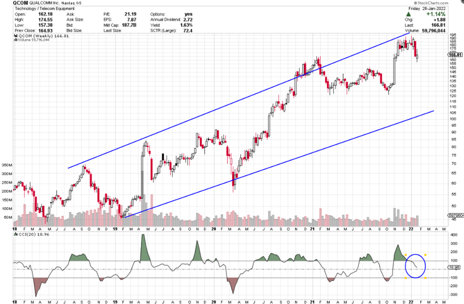Click the Bid Size label

coord(74,30)
